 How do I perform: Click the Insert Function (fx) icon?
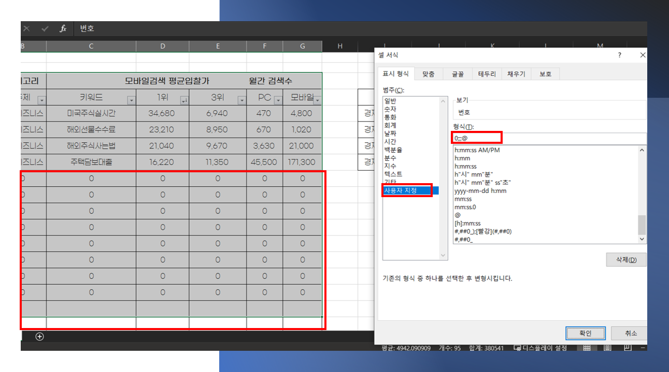pos(62,28)
